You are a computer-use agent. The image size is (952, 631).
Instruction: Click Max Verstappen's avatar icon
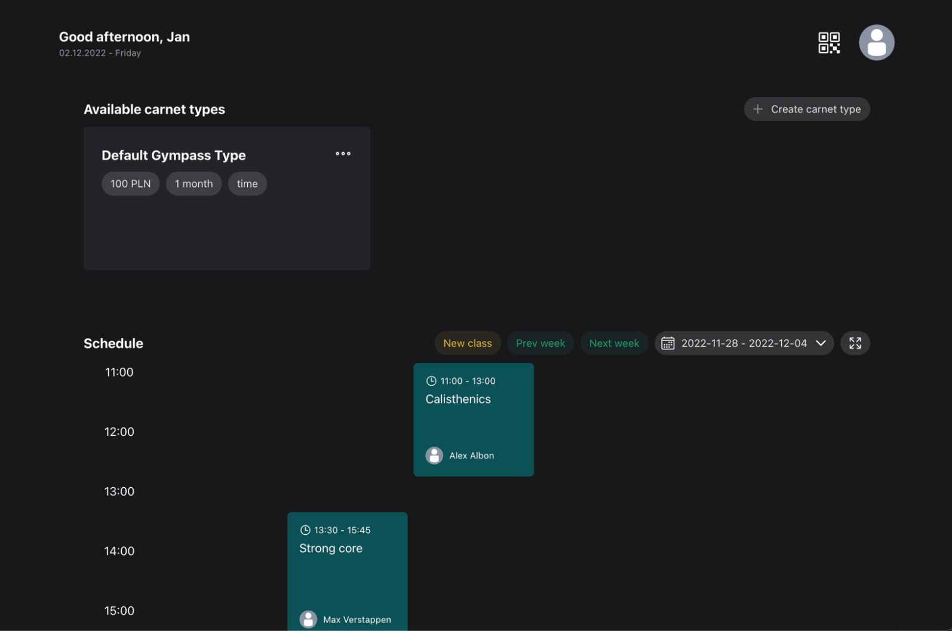pos(308,619)
